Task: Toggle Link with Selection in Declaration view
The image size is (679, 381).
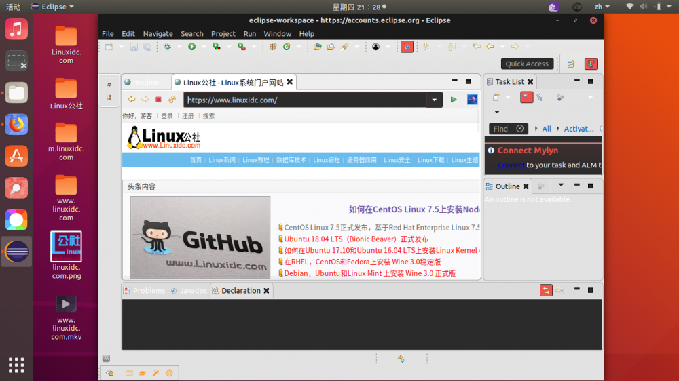Action: tap(546, 290)
